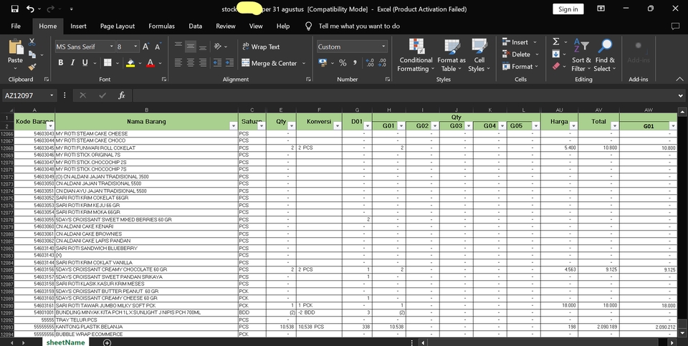The height and width of the screenshot is (346, 688).
Task: Switch to the Page Layout ribbon tab
Action: pos(117,27)
